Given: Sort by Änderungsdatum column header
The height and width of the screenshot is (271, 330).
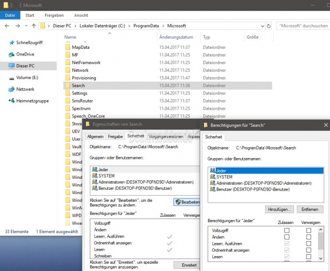Looking at the screenshot, I should [176, 37].
